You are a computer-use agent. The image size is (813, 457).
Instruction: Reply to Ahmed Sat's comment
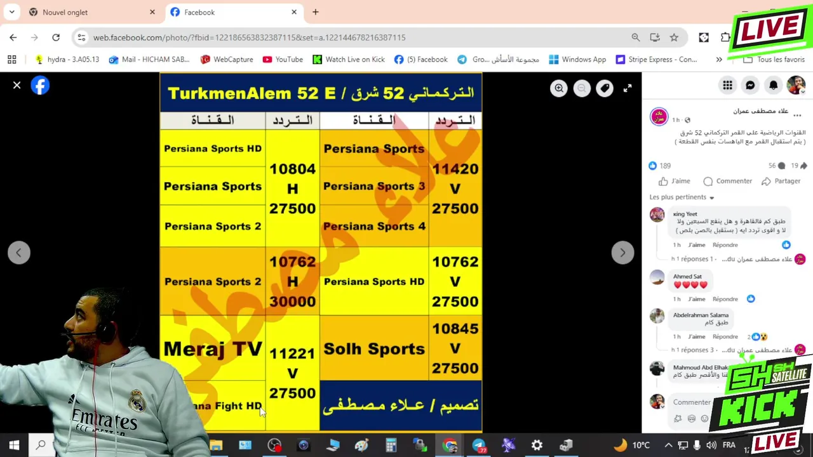click(725, 299)
